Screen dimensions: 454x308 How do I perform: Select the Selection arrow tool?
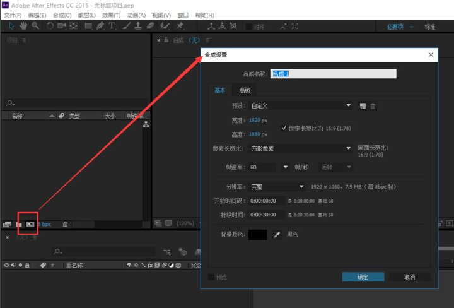click(x=11, y=26)
